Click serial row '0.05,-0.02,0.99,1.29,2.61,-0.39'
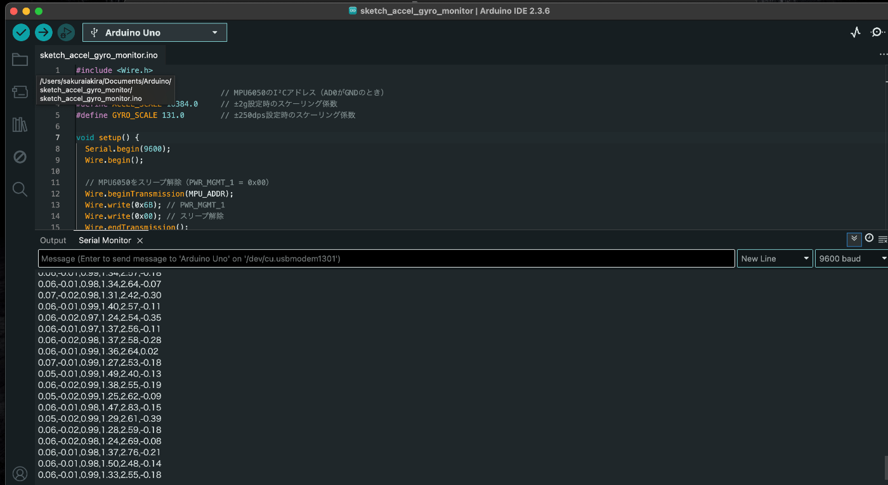 (100, 419)
